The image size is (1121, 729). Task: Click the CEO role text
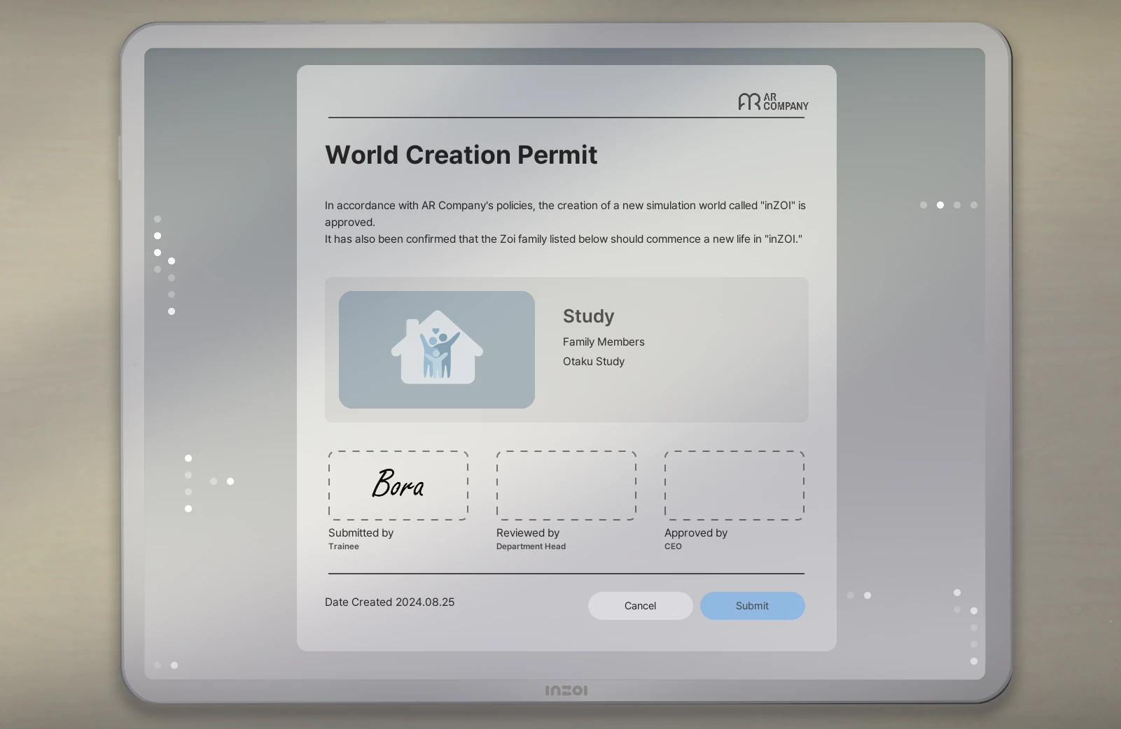coord(673,546)
